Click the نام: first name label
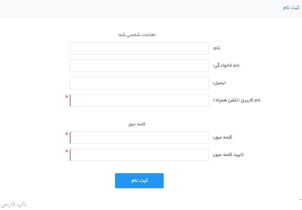This screenshot has height=210, width=302. [x=216, y=48]
